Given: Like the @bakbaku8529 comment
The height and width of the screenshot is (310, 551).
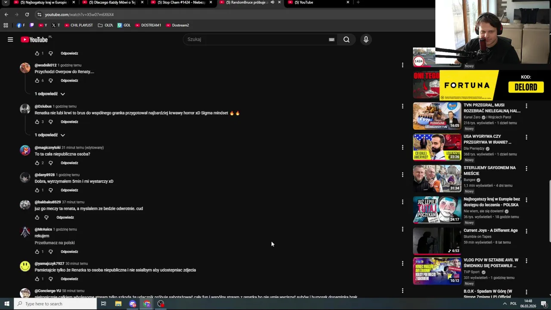Looking at the screenshot, I should (37, 217).
